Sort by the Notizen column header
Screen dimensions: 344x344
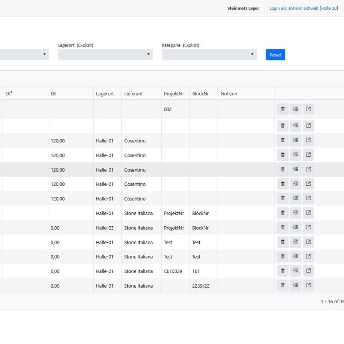(x=246, y=94)
